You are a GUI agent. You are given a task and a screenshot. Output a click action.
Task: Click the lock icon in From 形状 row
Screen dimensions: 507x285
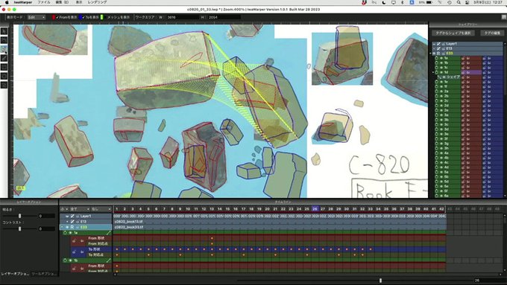[x=75, y=241]
